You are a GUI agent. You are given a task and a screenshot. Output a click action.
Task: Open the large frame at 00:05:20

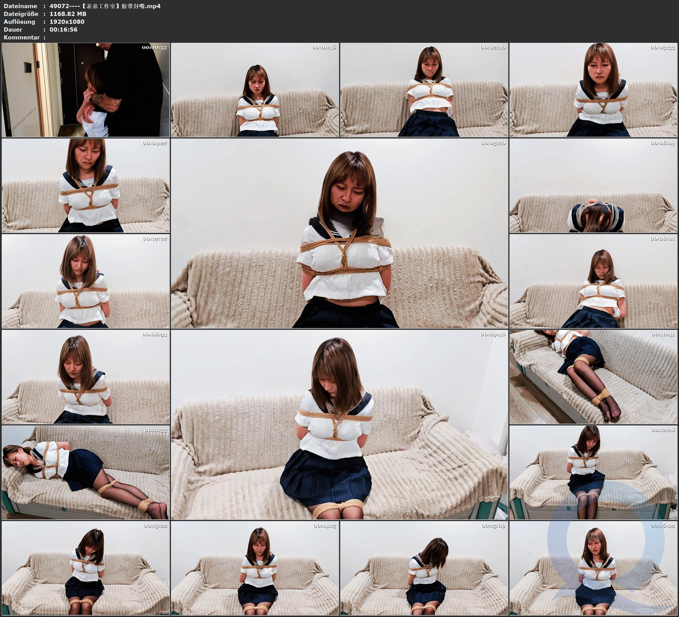[340, 233]
